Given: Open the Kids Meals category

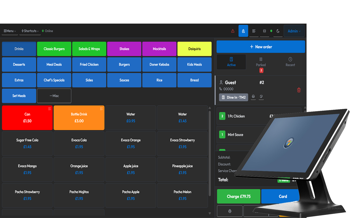Looking at the screenshot, I should tap(195, 65).
